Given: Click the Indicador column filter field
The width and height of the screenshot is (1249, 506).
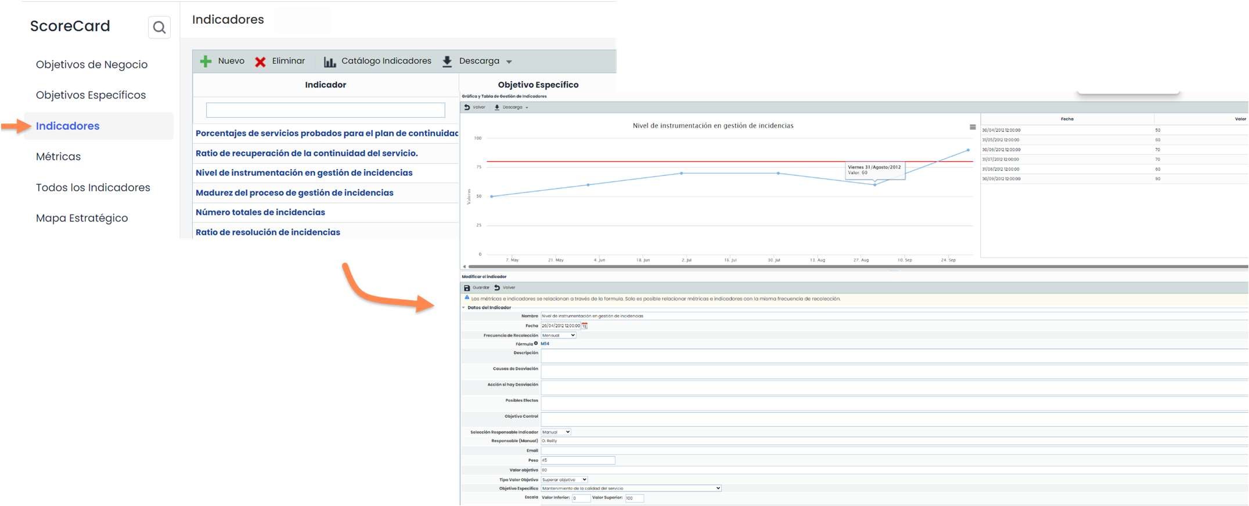Looking at the screenshot, I should (x=325, y=110).
